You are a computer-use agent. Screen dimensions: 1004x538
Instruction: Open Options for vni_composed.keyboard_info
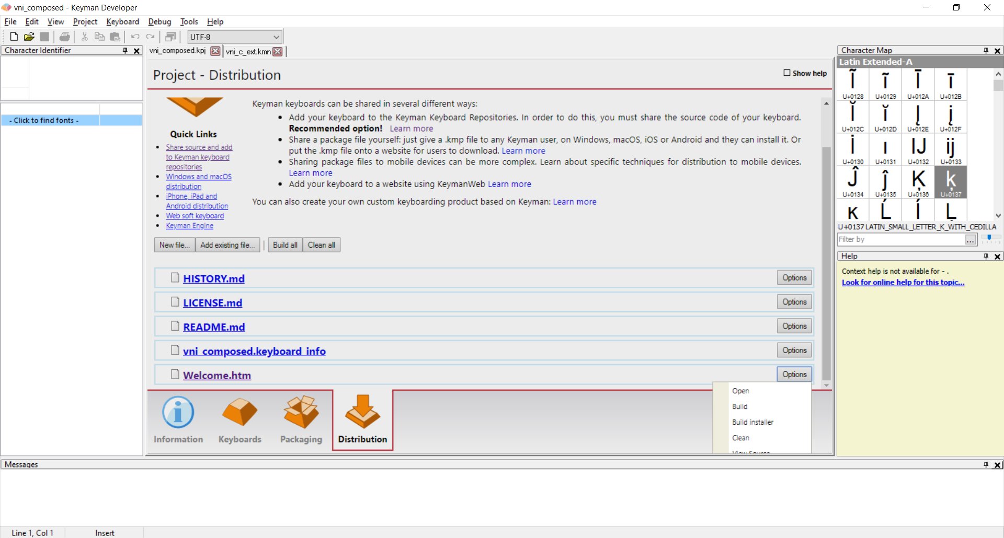[x=794, y=350]
